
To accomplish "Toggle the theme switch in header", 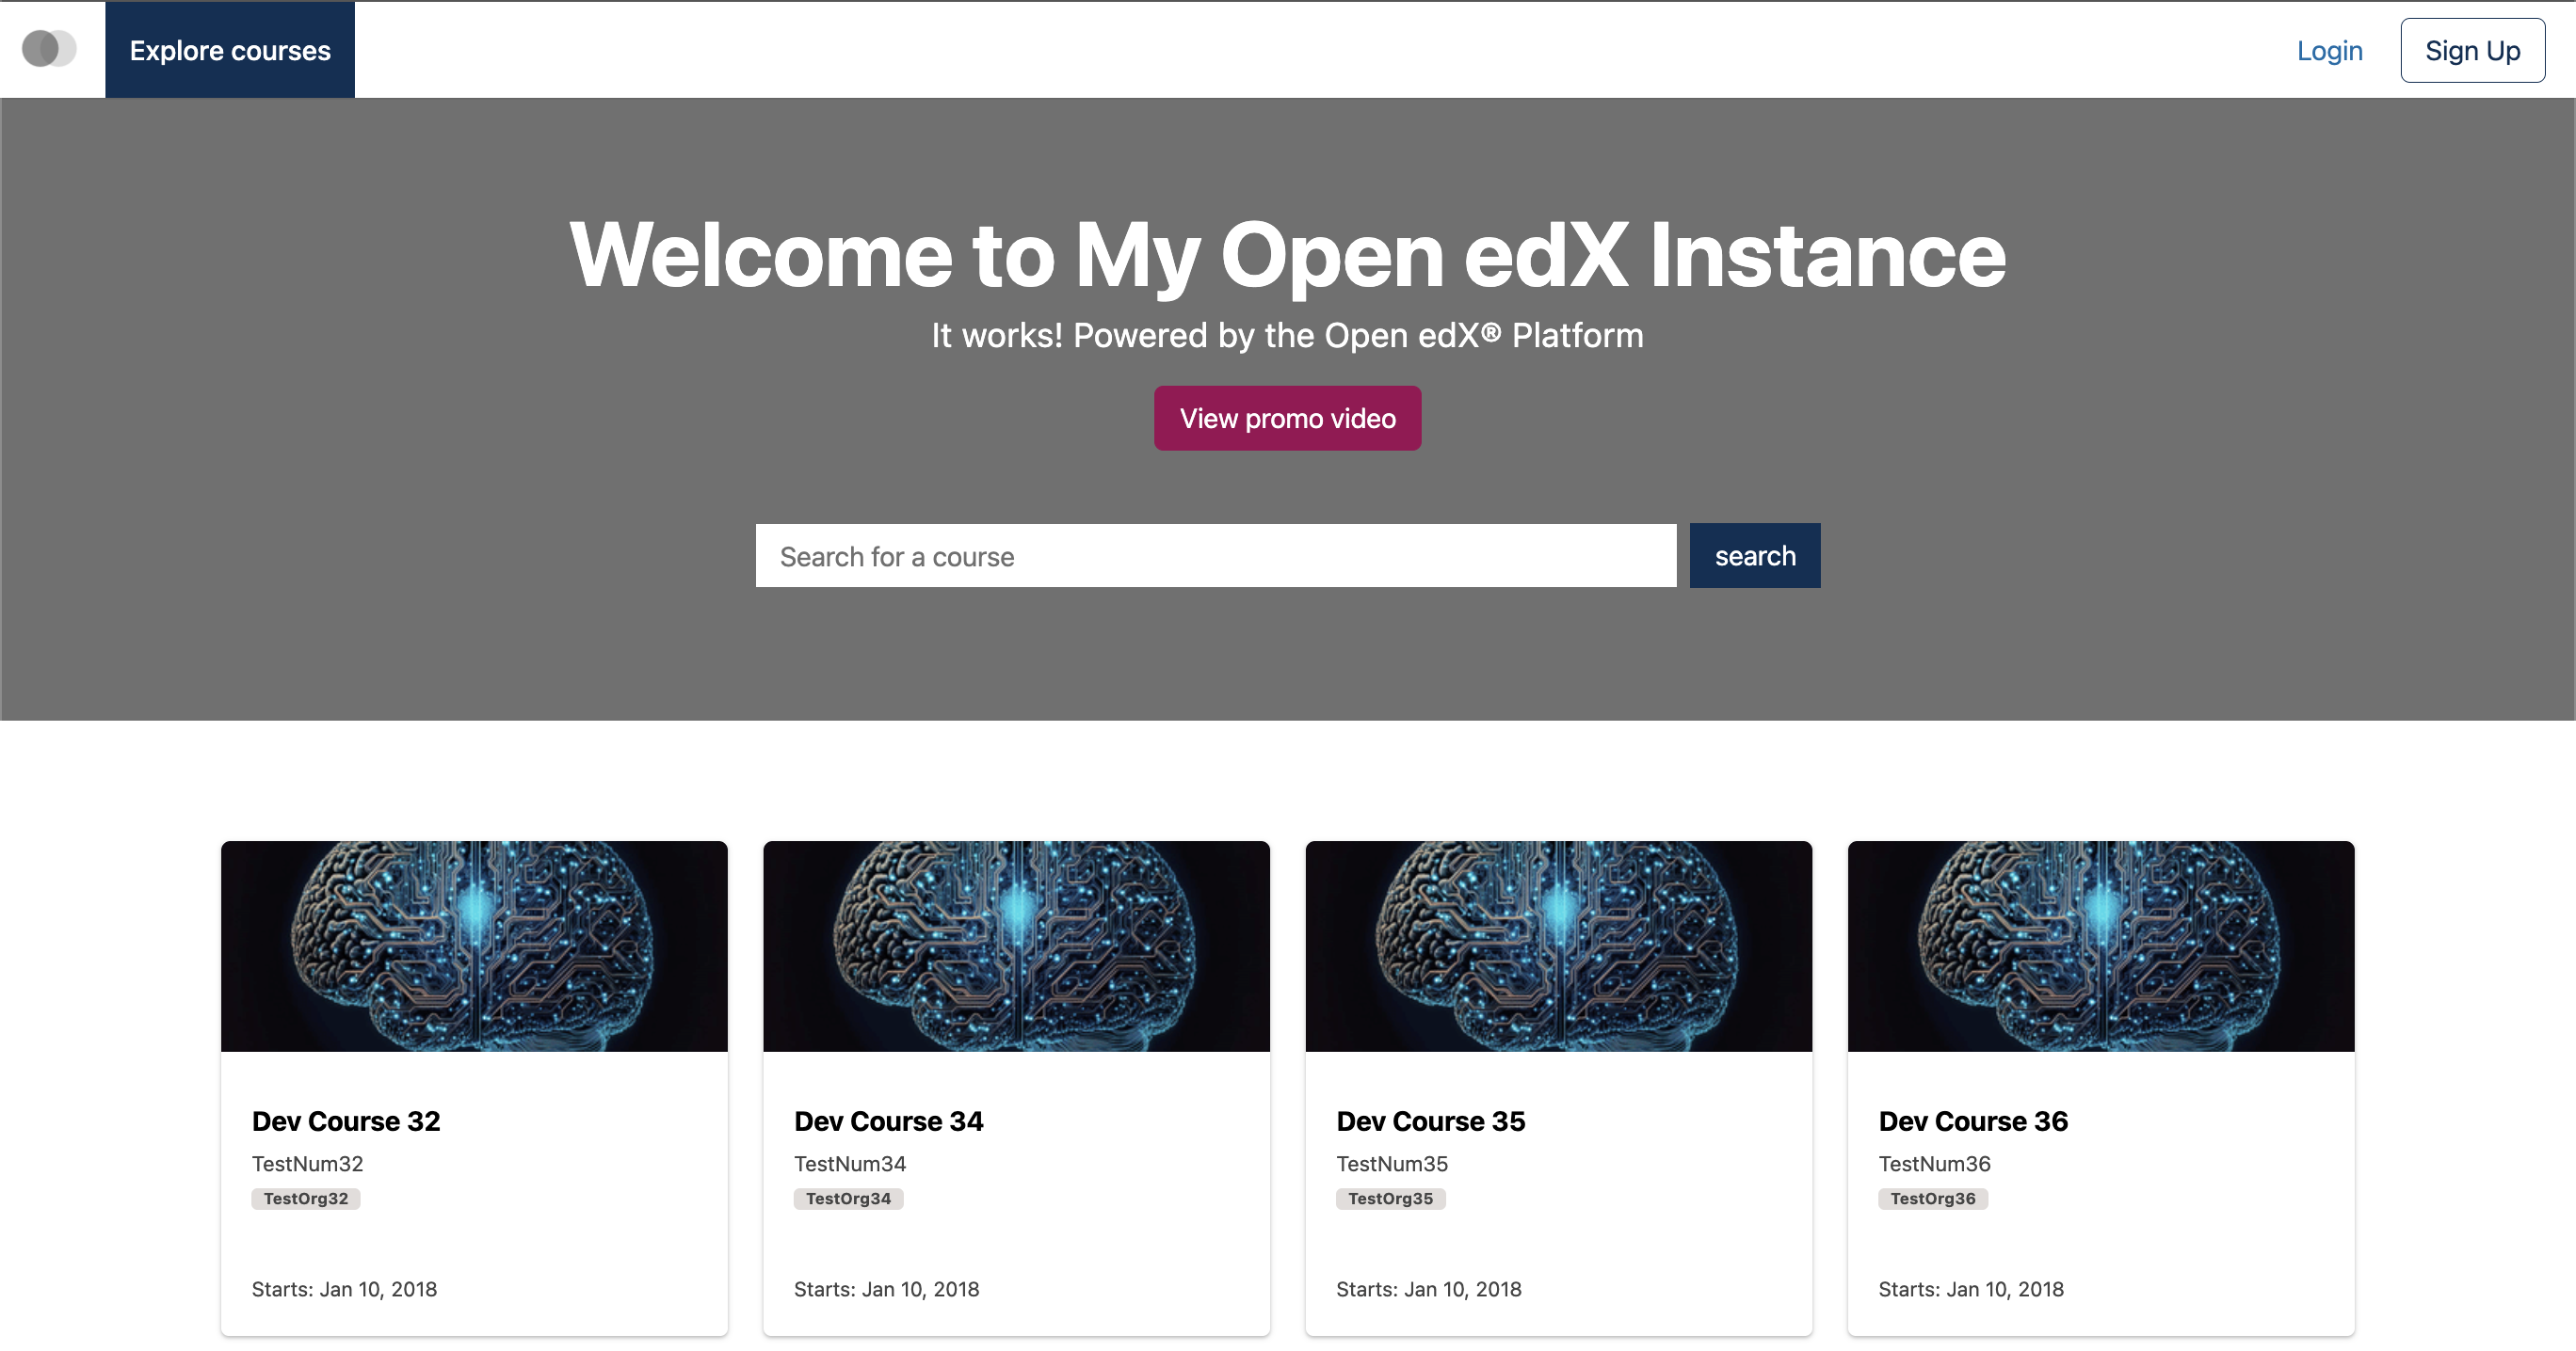I will (x=49, y=49).
